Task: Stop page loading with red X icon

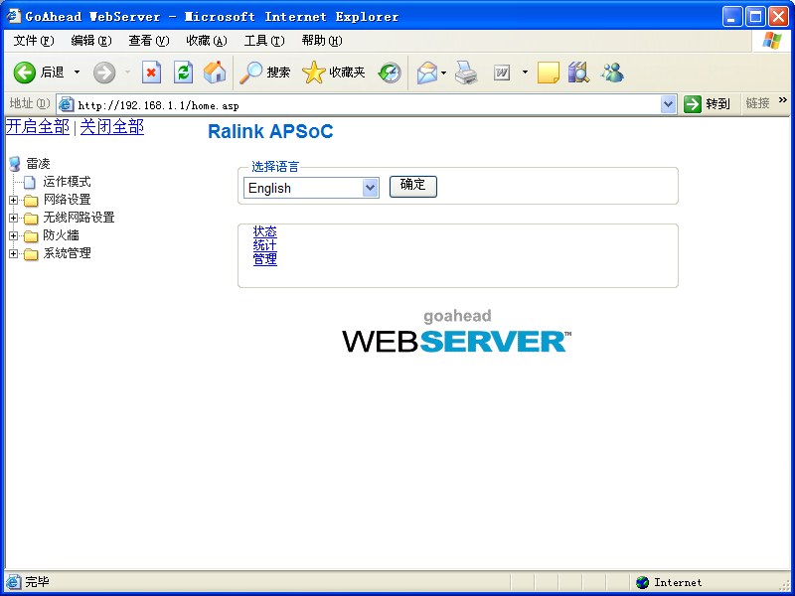Action: click(151, 73)
